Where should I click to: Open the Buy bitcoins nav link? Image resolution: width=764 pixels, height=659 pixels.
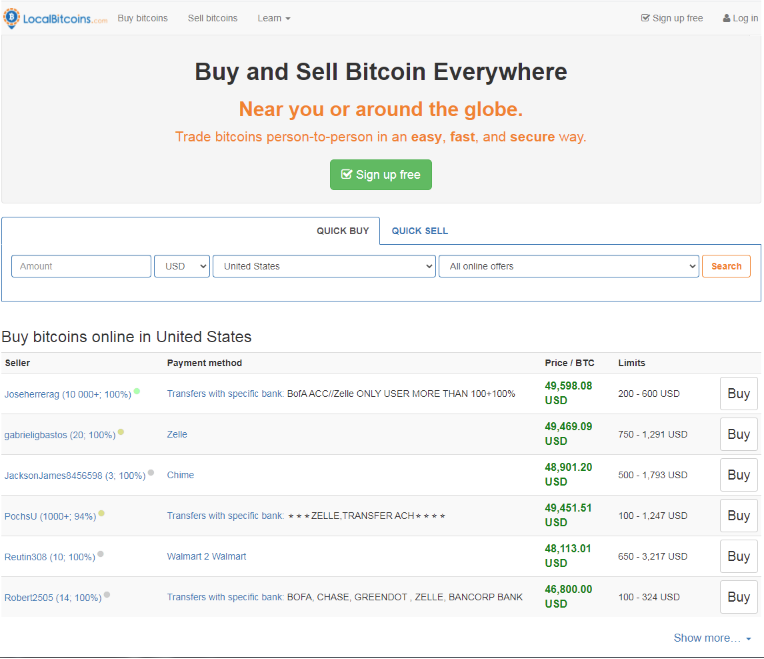pyautogui.click(x=142, y=18)
